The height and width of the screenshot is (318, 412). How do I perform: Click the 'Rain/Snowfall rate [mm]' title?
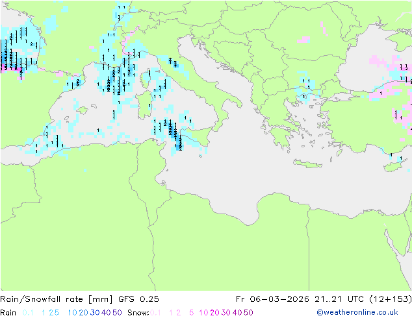[57, 299]
